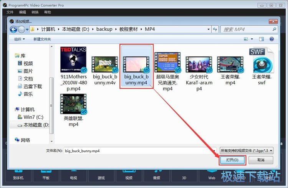This screenshot has height=188, width=288.
Task: Refresh the folder with the refresh icon
Action: pyautogui.click(x=215, y=30)
